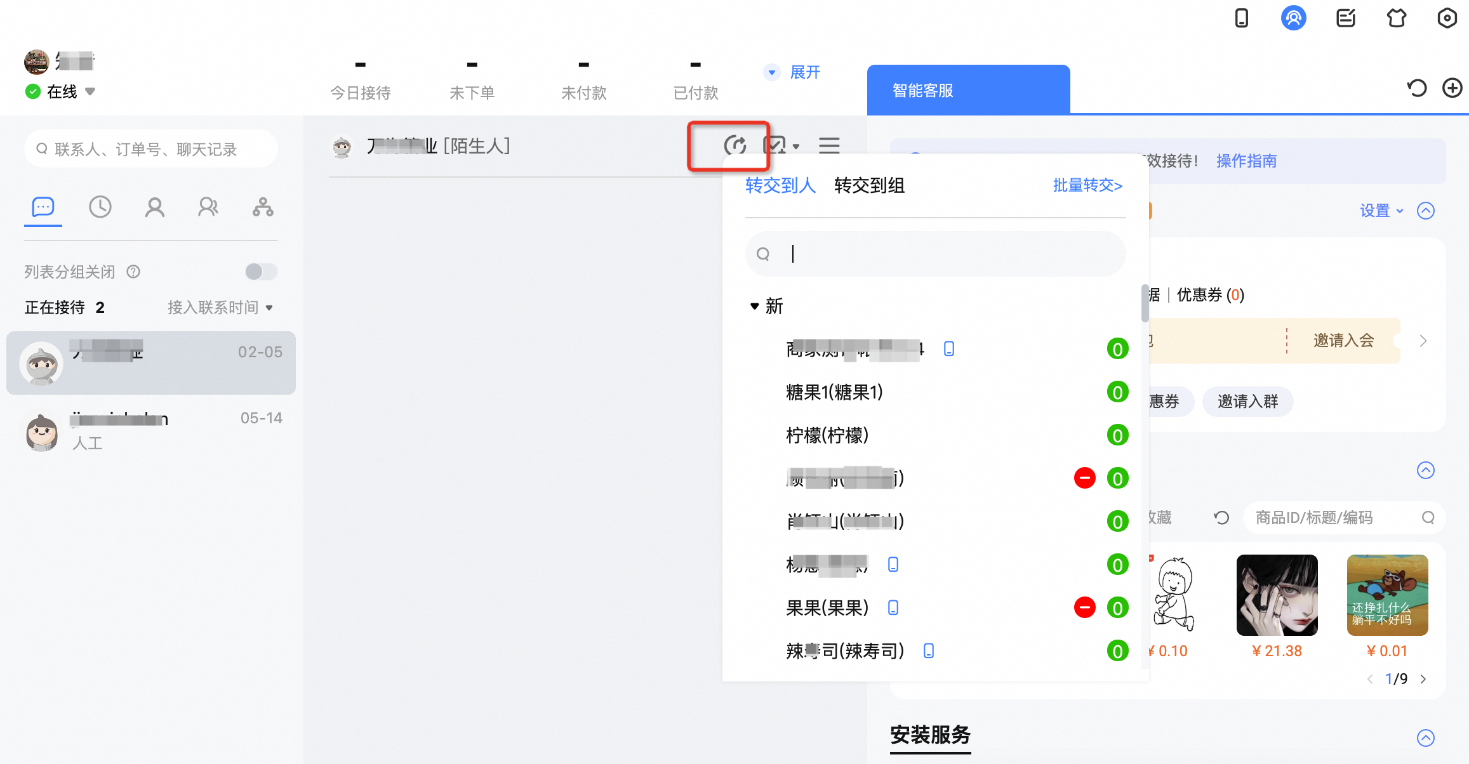Click the contacts search box on left
This screenshot has width=1469, height=764.
(x=151, y=149)
